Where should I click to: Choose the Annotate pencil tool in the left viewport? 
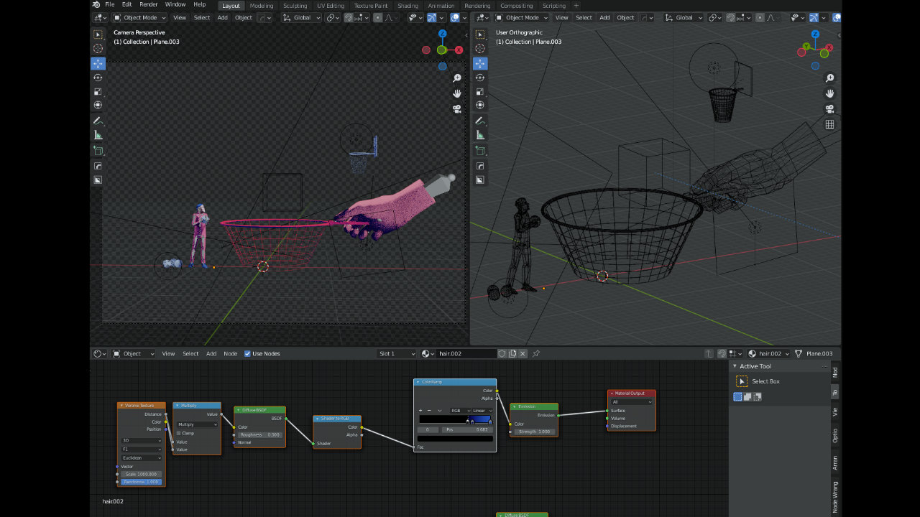click(x=98, y=121)
